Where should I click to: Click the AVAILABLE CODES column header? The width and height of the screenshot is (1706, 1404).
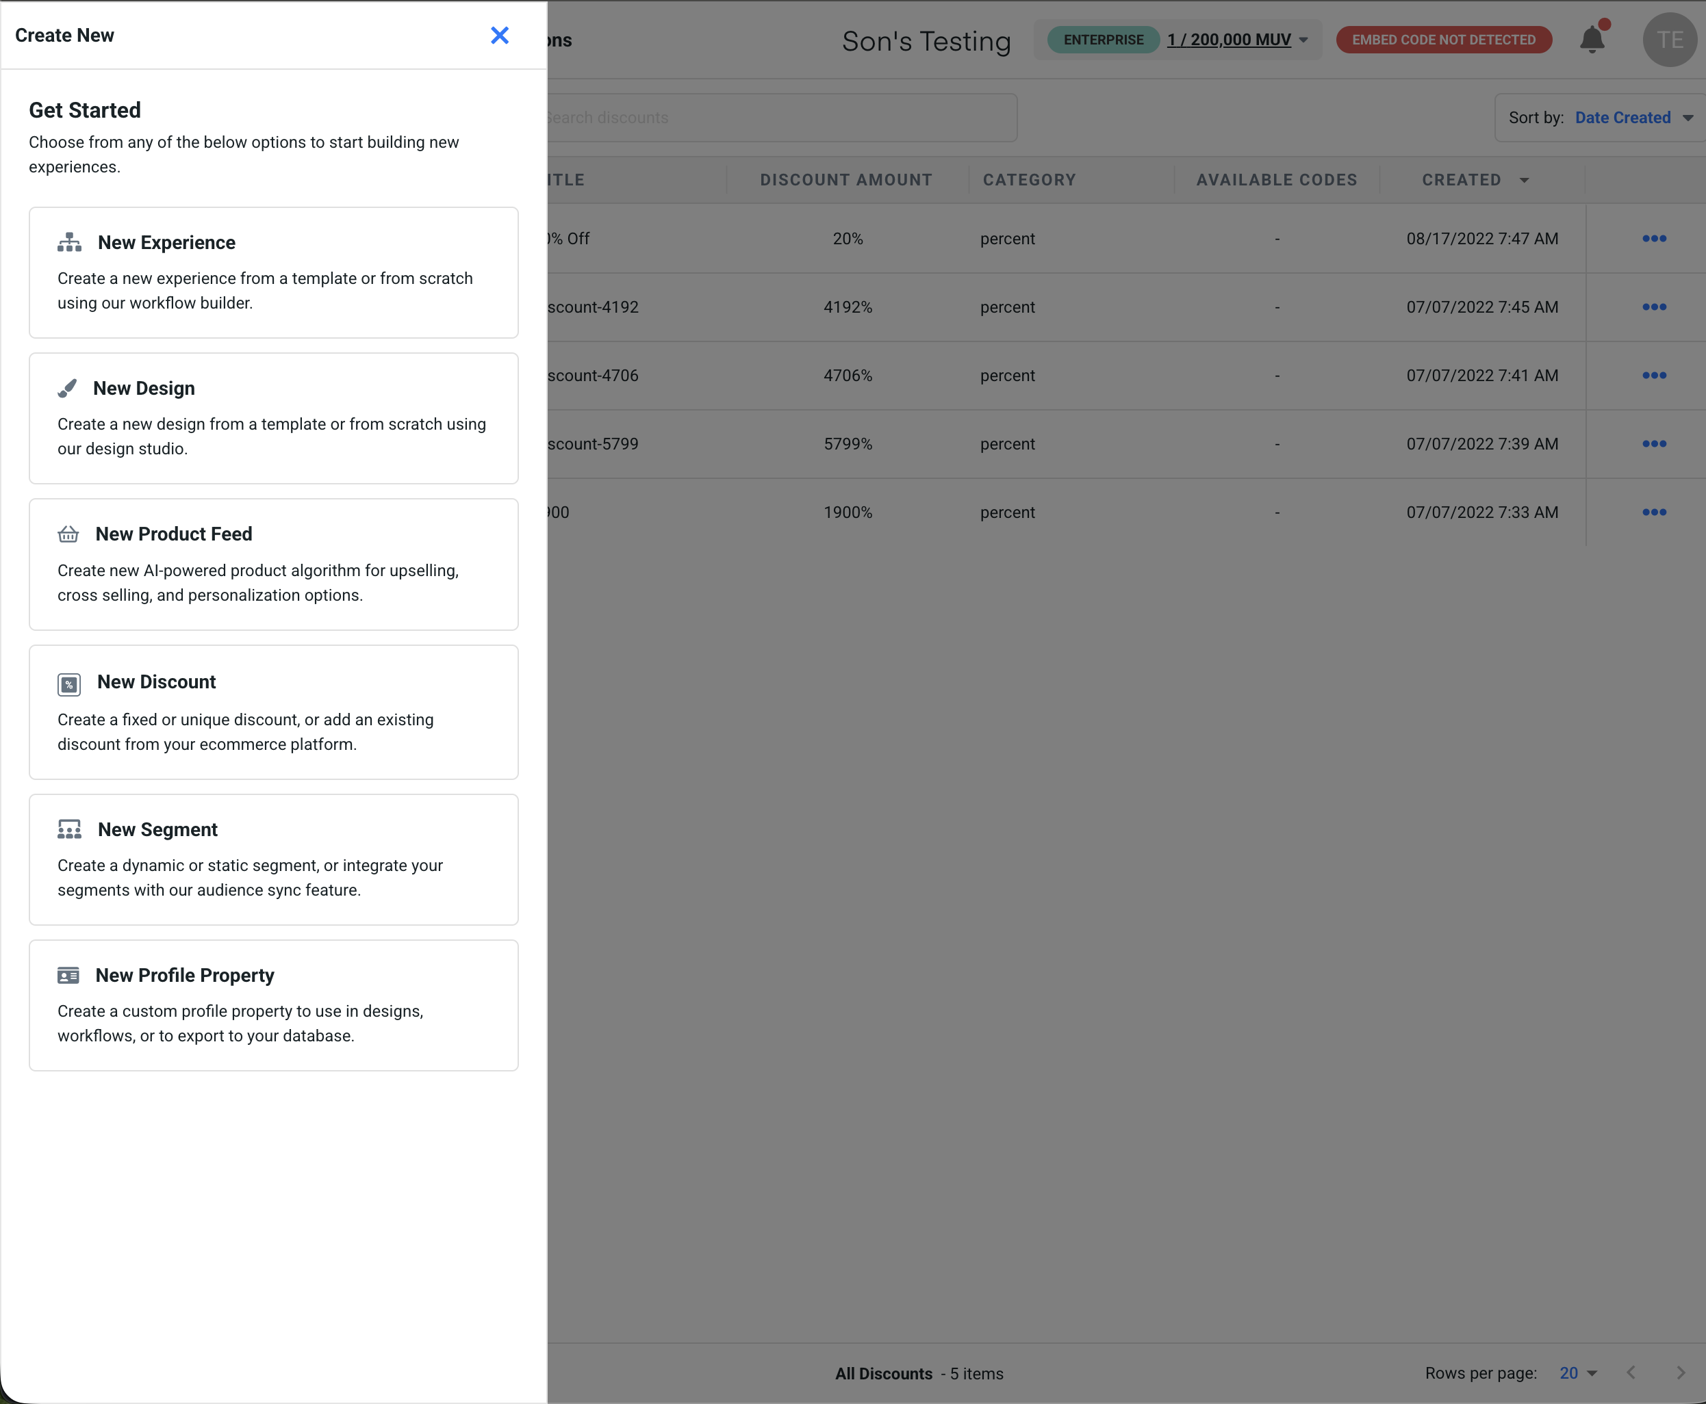[1276, 181]
